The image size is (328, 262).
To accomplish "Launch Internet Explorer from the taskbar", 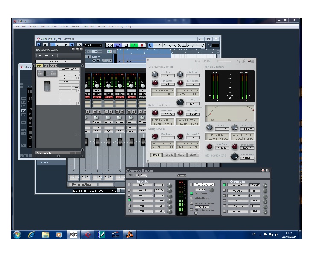I will [31, 234].
